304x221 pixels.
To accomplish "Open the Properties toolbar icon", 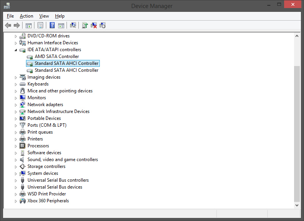I will click(40, 25).
